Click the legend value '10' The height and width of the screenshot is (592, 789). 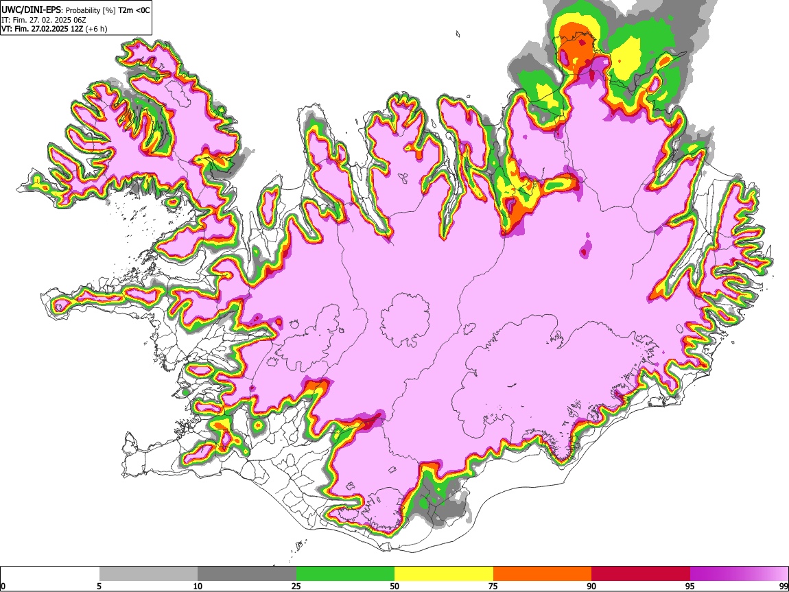(198, 586)
